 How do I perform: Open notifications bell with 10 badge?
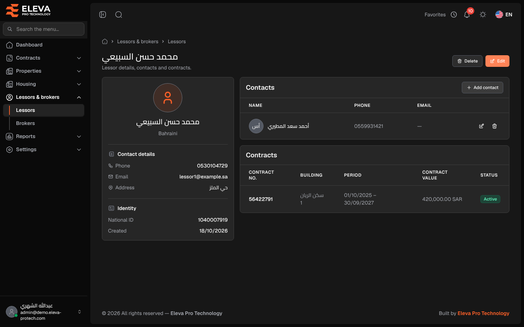click(467, 15)
